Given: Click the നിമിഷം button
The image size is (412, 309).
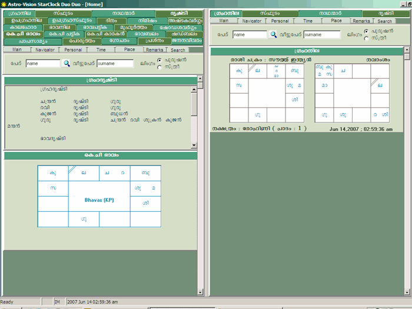Looking at the screenshot, I should coord(147,21).
